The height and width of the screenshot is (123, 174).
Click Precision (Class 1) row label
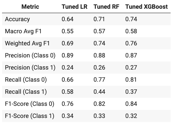[30, 68]
